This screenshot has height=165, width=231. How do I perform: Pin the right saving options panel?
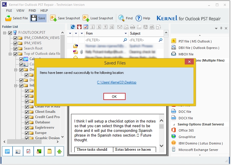pos(221,28)
